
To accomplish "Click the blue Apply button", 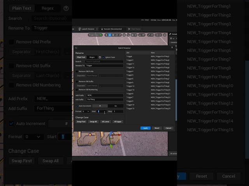I will pyautogui.click(x=146, y=128).
